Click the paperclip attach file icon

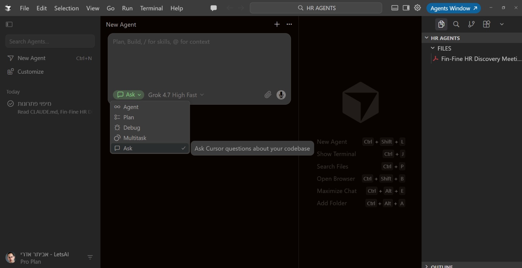[268, 95]
